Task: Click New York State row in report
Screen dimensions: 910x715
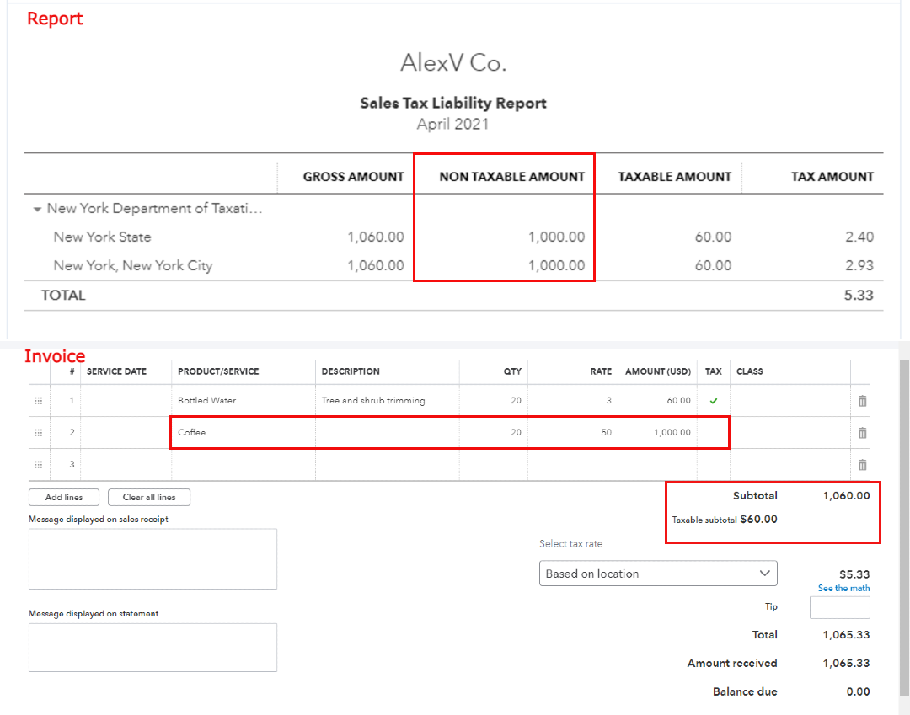Action: (x=103, y=237)
